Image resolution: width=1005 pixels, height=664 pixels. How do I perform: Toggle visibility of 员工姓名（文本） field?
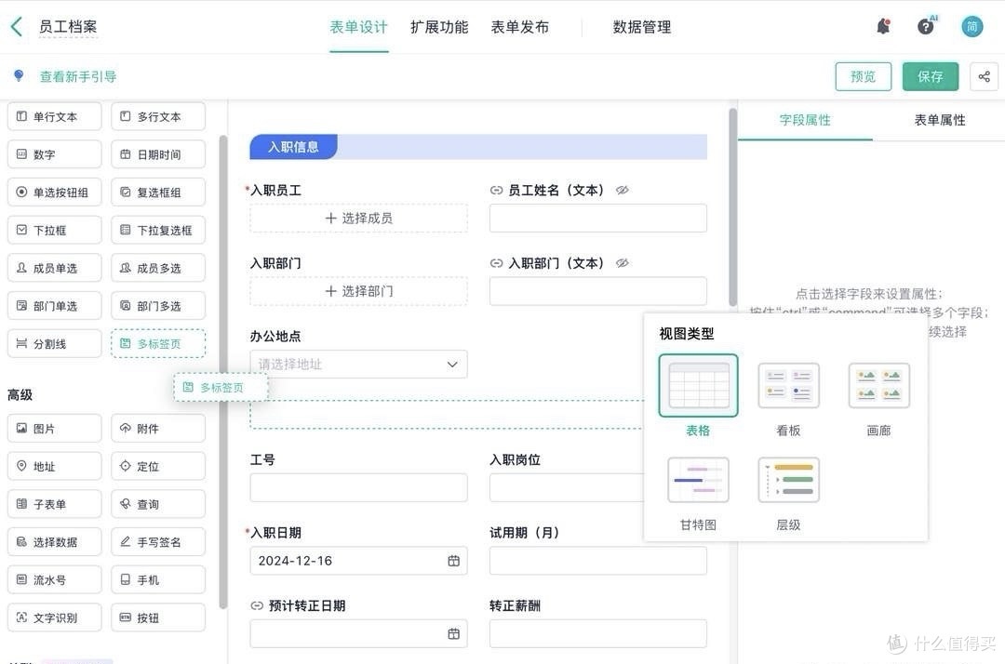[x=622, y=190]
